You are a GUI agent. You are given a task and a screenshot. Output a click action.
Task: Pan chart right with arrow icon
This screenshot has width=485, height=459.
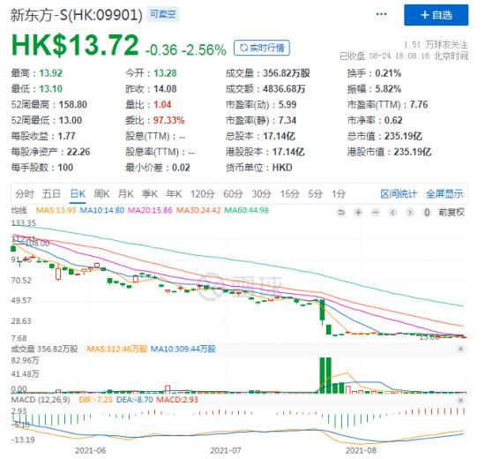[x=410, y=213]
